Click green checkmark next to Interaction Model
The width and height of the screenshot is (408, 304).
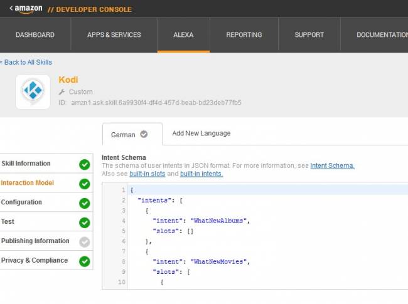coord(84,184)
